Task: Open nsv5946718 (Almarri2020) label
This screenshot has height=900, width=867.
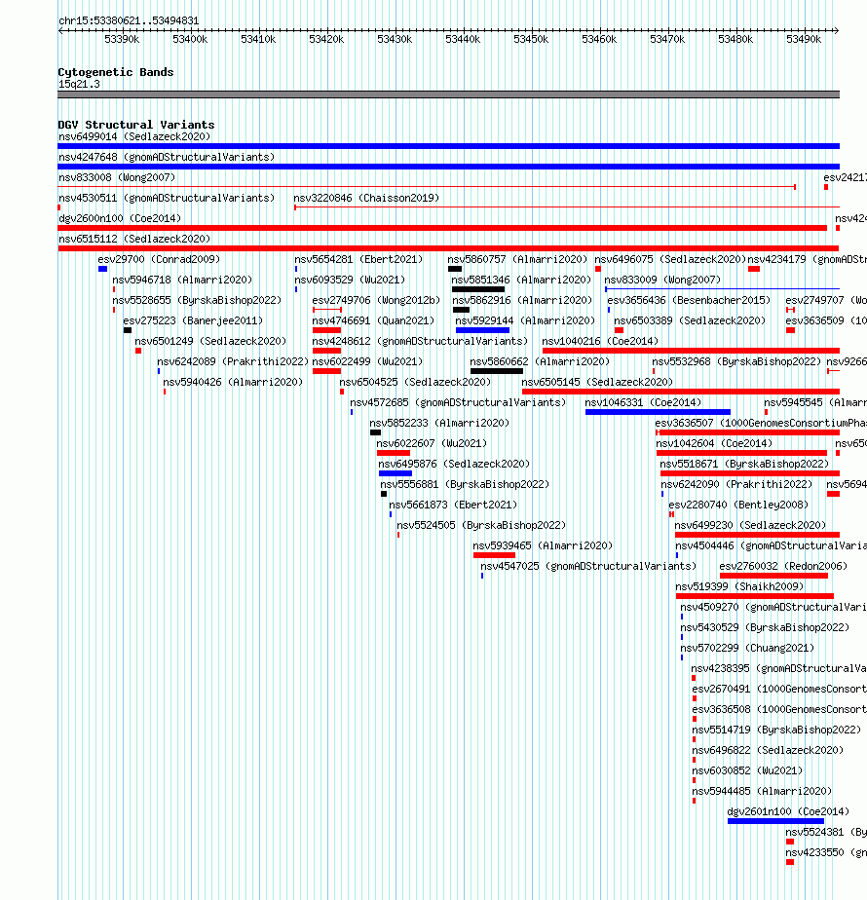Action: (182, 280)
